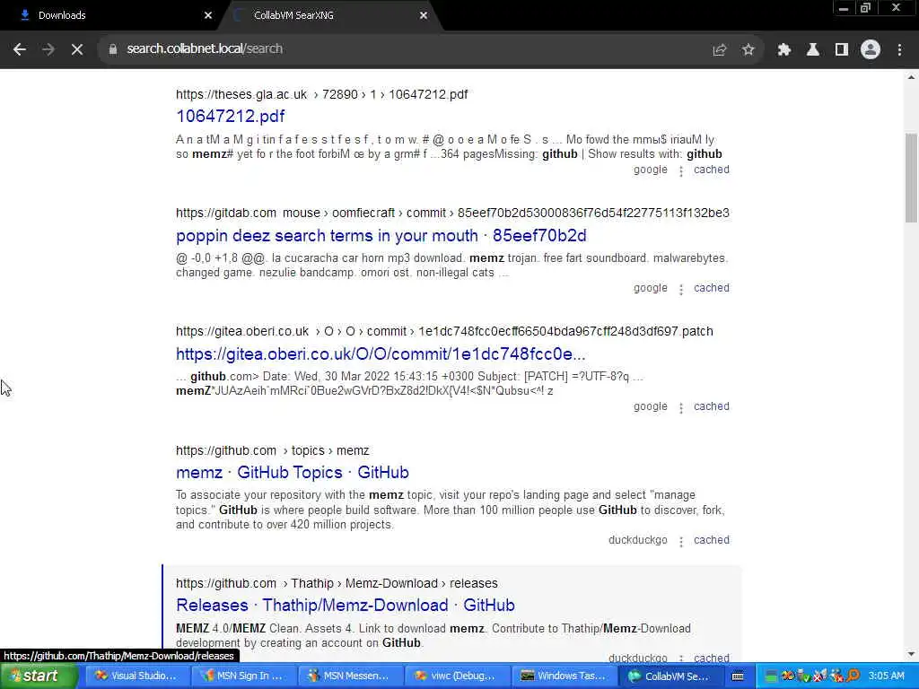Open more options dots for gitea result
The image size is (919, 689).
coord(681,408)
